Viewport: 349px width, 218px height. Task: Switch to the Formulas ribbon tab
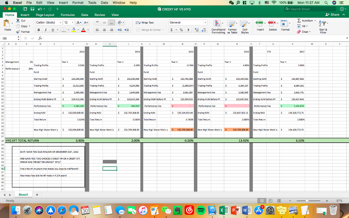68,15
